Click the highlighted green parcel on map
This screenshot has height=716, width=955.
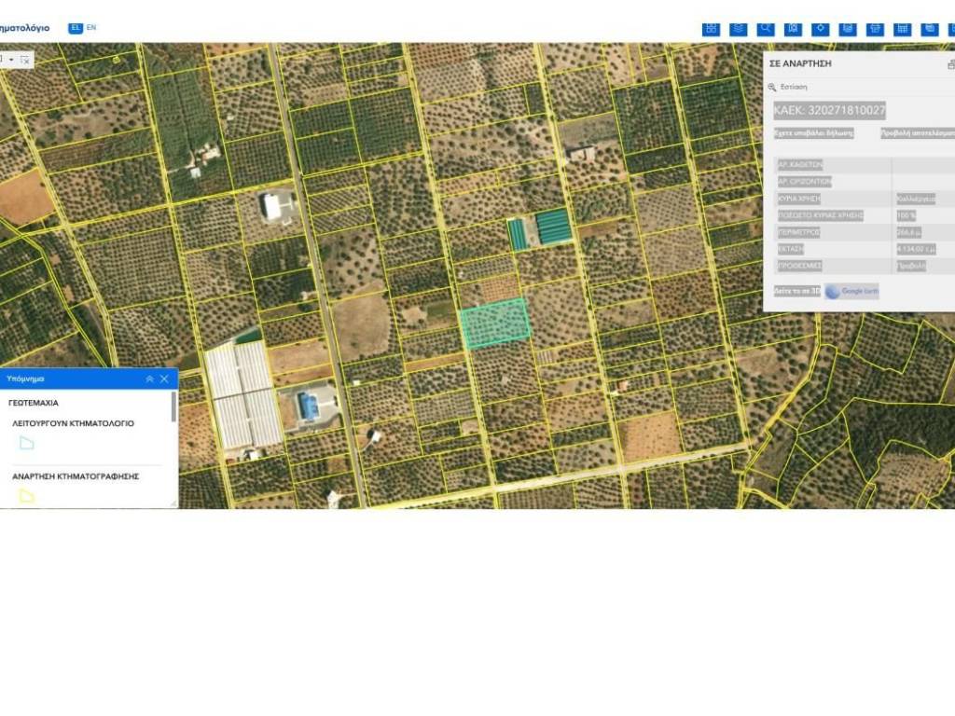pyautogui.click(x=494, y=324)
